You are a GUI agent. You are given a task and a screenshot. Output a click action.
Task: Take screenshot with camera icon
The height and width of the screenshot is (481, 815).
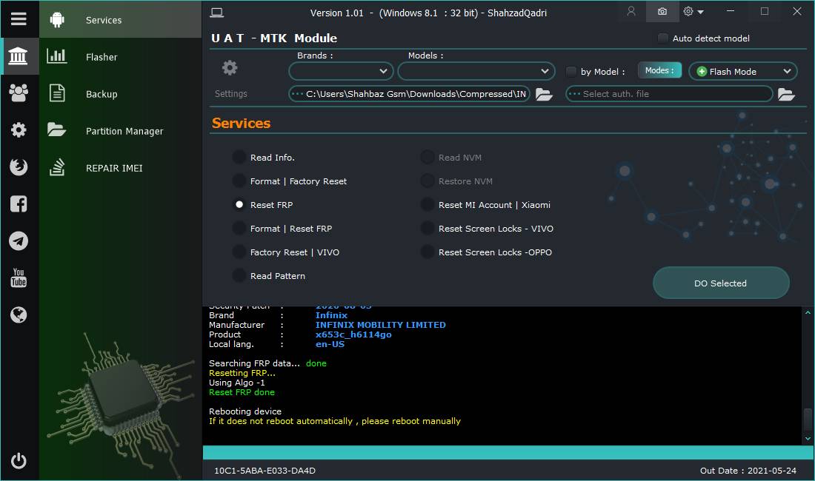(662, 11)
